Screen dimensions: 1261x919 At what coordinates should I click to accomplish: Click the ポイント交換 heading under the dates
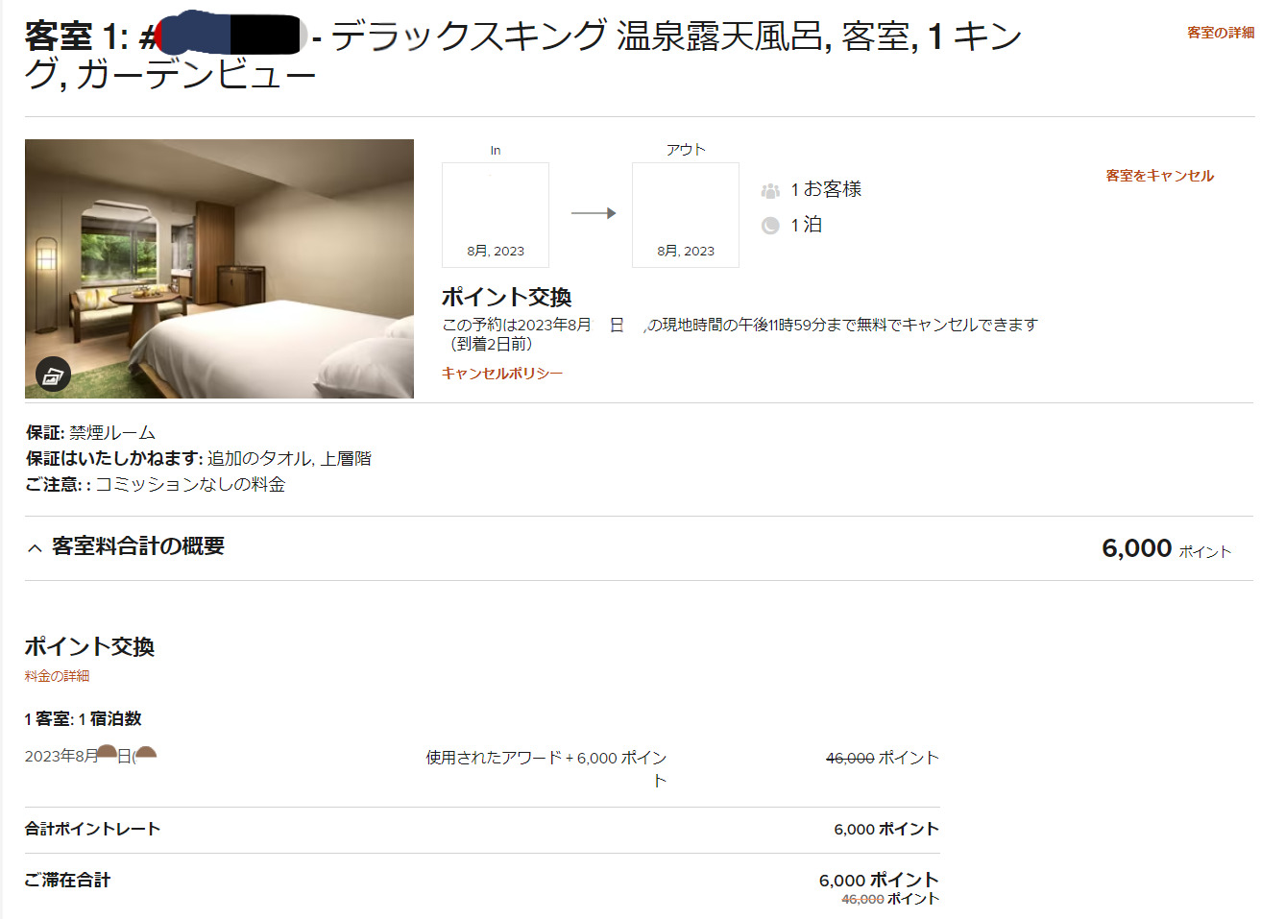(x=506, y=297)
